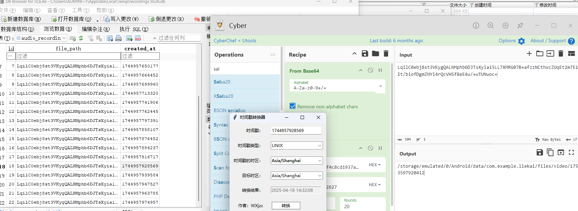Switch to the 浏览数据(B) tab
The image size is (578, 211).
(58, 29)
